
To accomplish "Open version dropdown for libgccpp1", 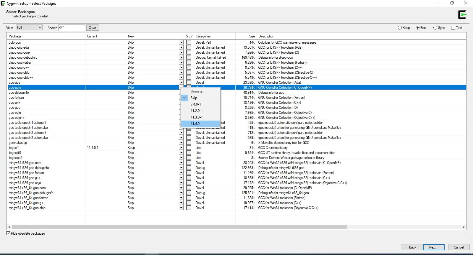I will [181, 158].
